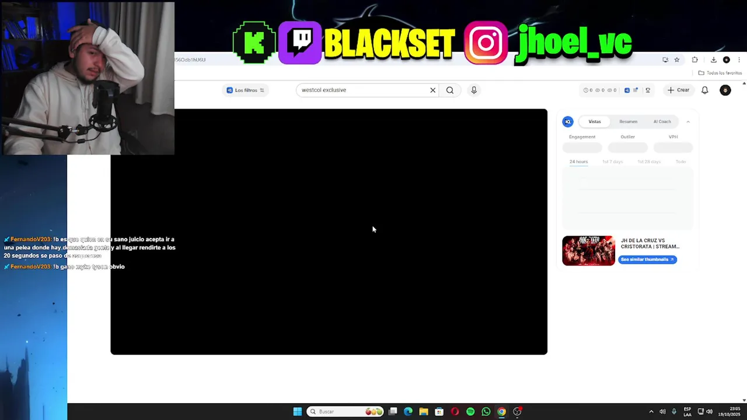Switch to the AI Coach tab
This screenshot has width=747, height=420.
(662, 121)
